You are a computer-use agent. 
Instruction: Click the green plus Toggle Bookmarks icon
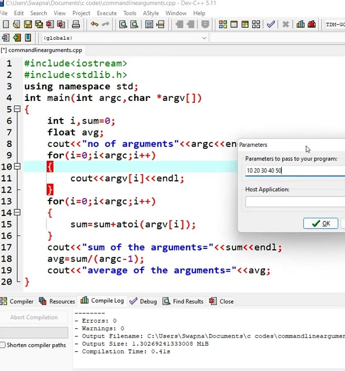[x=17, y=38]
